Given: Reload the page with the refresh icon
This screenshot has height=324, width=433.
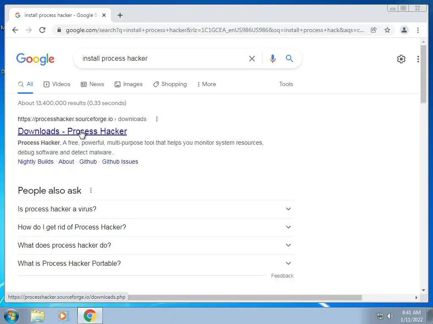Looking at the screenshot, I should [42, 30].
